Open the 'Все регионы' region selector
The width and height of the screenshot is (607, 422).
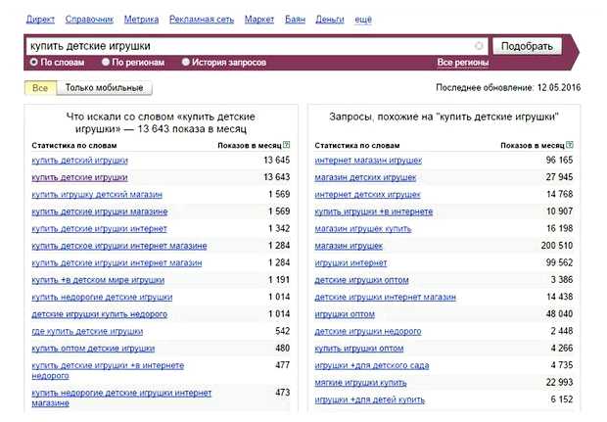462,63
